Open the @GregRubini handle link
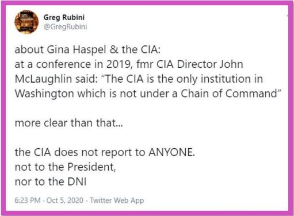This screenshot has height=216, width=294. point(65,26)
